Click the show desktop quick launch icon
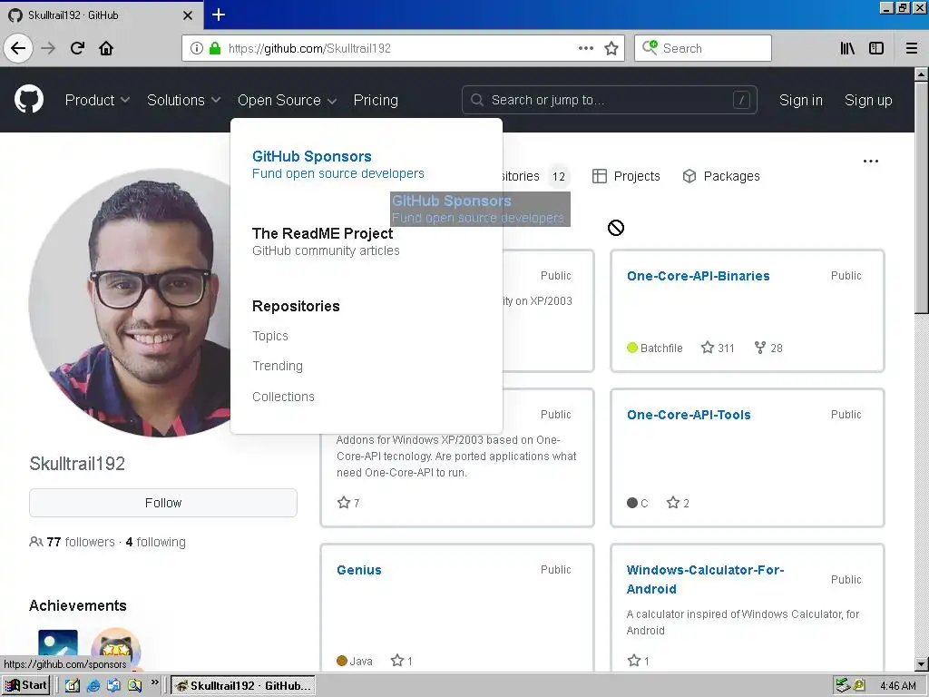Image resolution: width=929 pixels, height=697 pixels. [x=73, y=685]
